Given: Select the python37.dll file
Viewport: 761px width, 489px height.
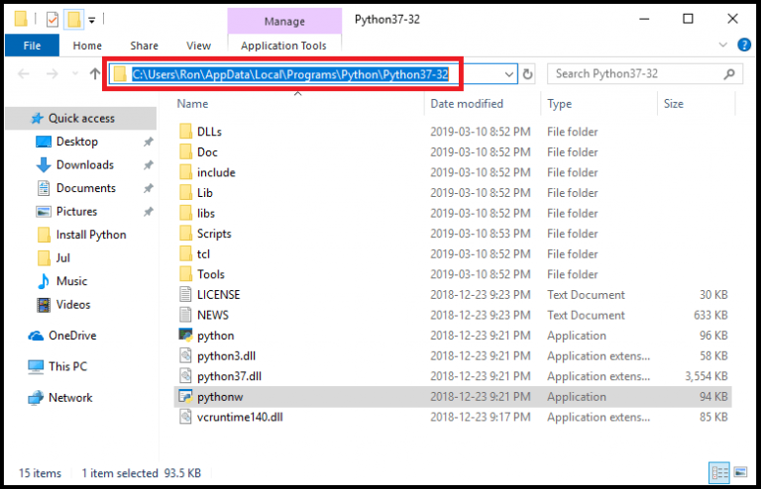Looking at the screenshot, I should coord(229,376).
